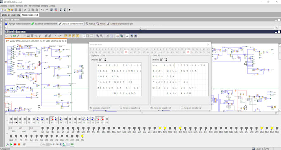The image size is (281, 150).
Task: Open the Archivo menu
Action: tap(4, 6)
